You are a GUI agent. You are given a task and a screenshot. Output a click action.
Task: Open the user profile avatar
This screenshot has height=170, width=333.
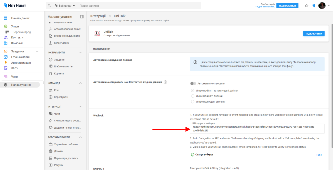point(322,6)
